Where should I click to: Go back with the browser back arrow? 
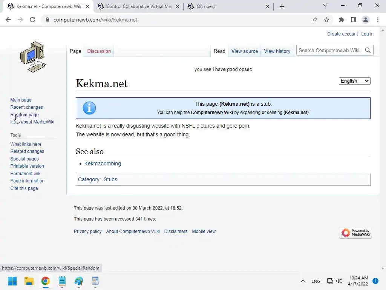pyautogui.click(x=8, y=20)
